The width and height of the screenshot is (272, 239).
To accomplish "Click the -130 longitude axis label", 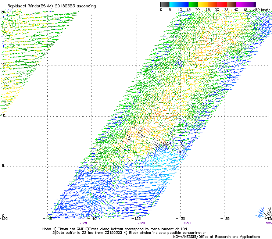I will (x=180, y=219).
